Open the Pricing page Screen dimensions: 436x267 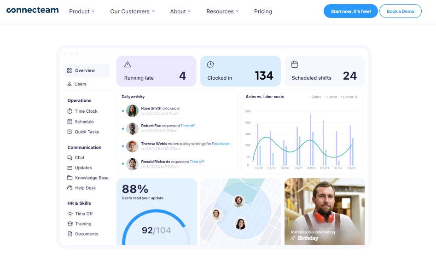[x=263, y=12]
